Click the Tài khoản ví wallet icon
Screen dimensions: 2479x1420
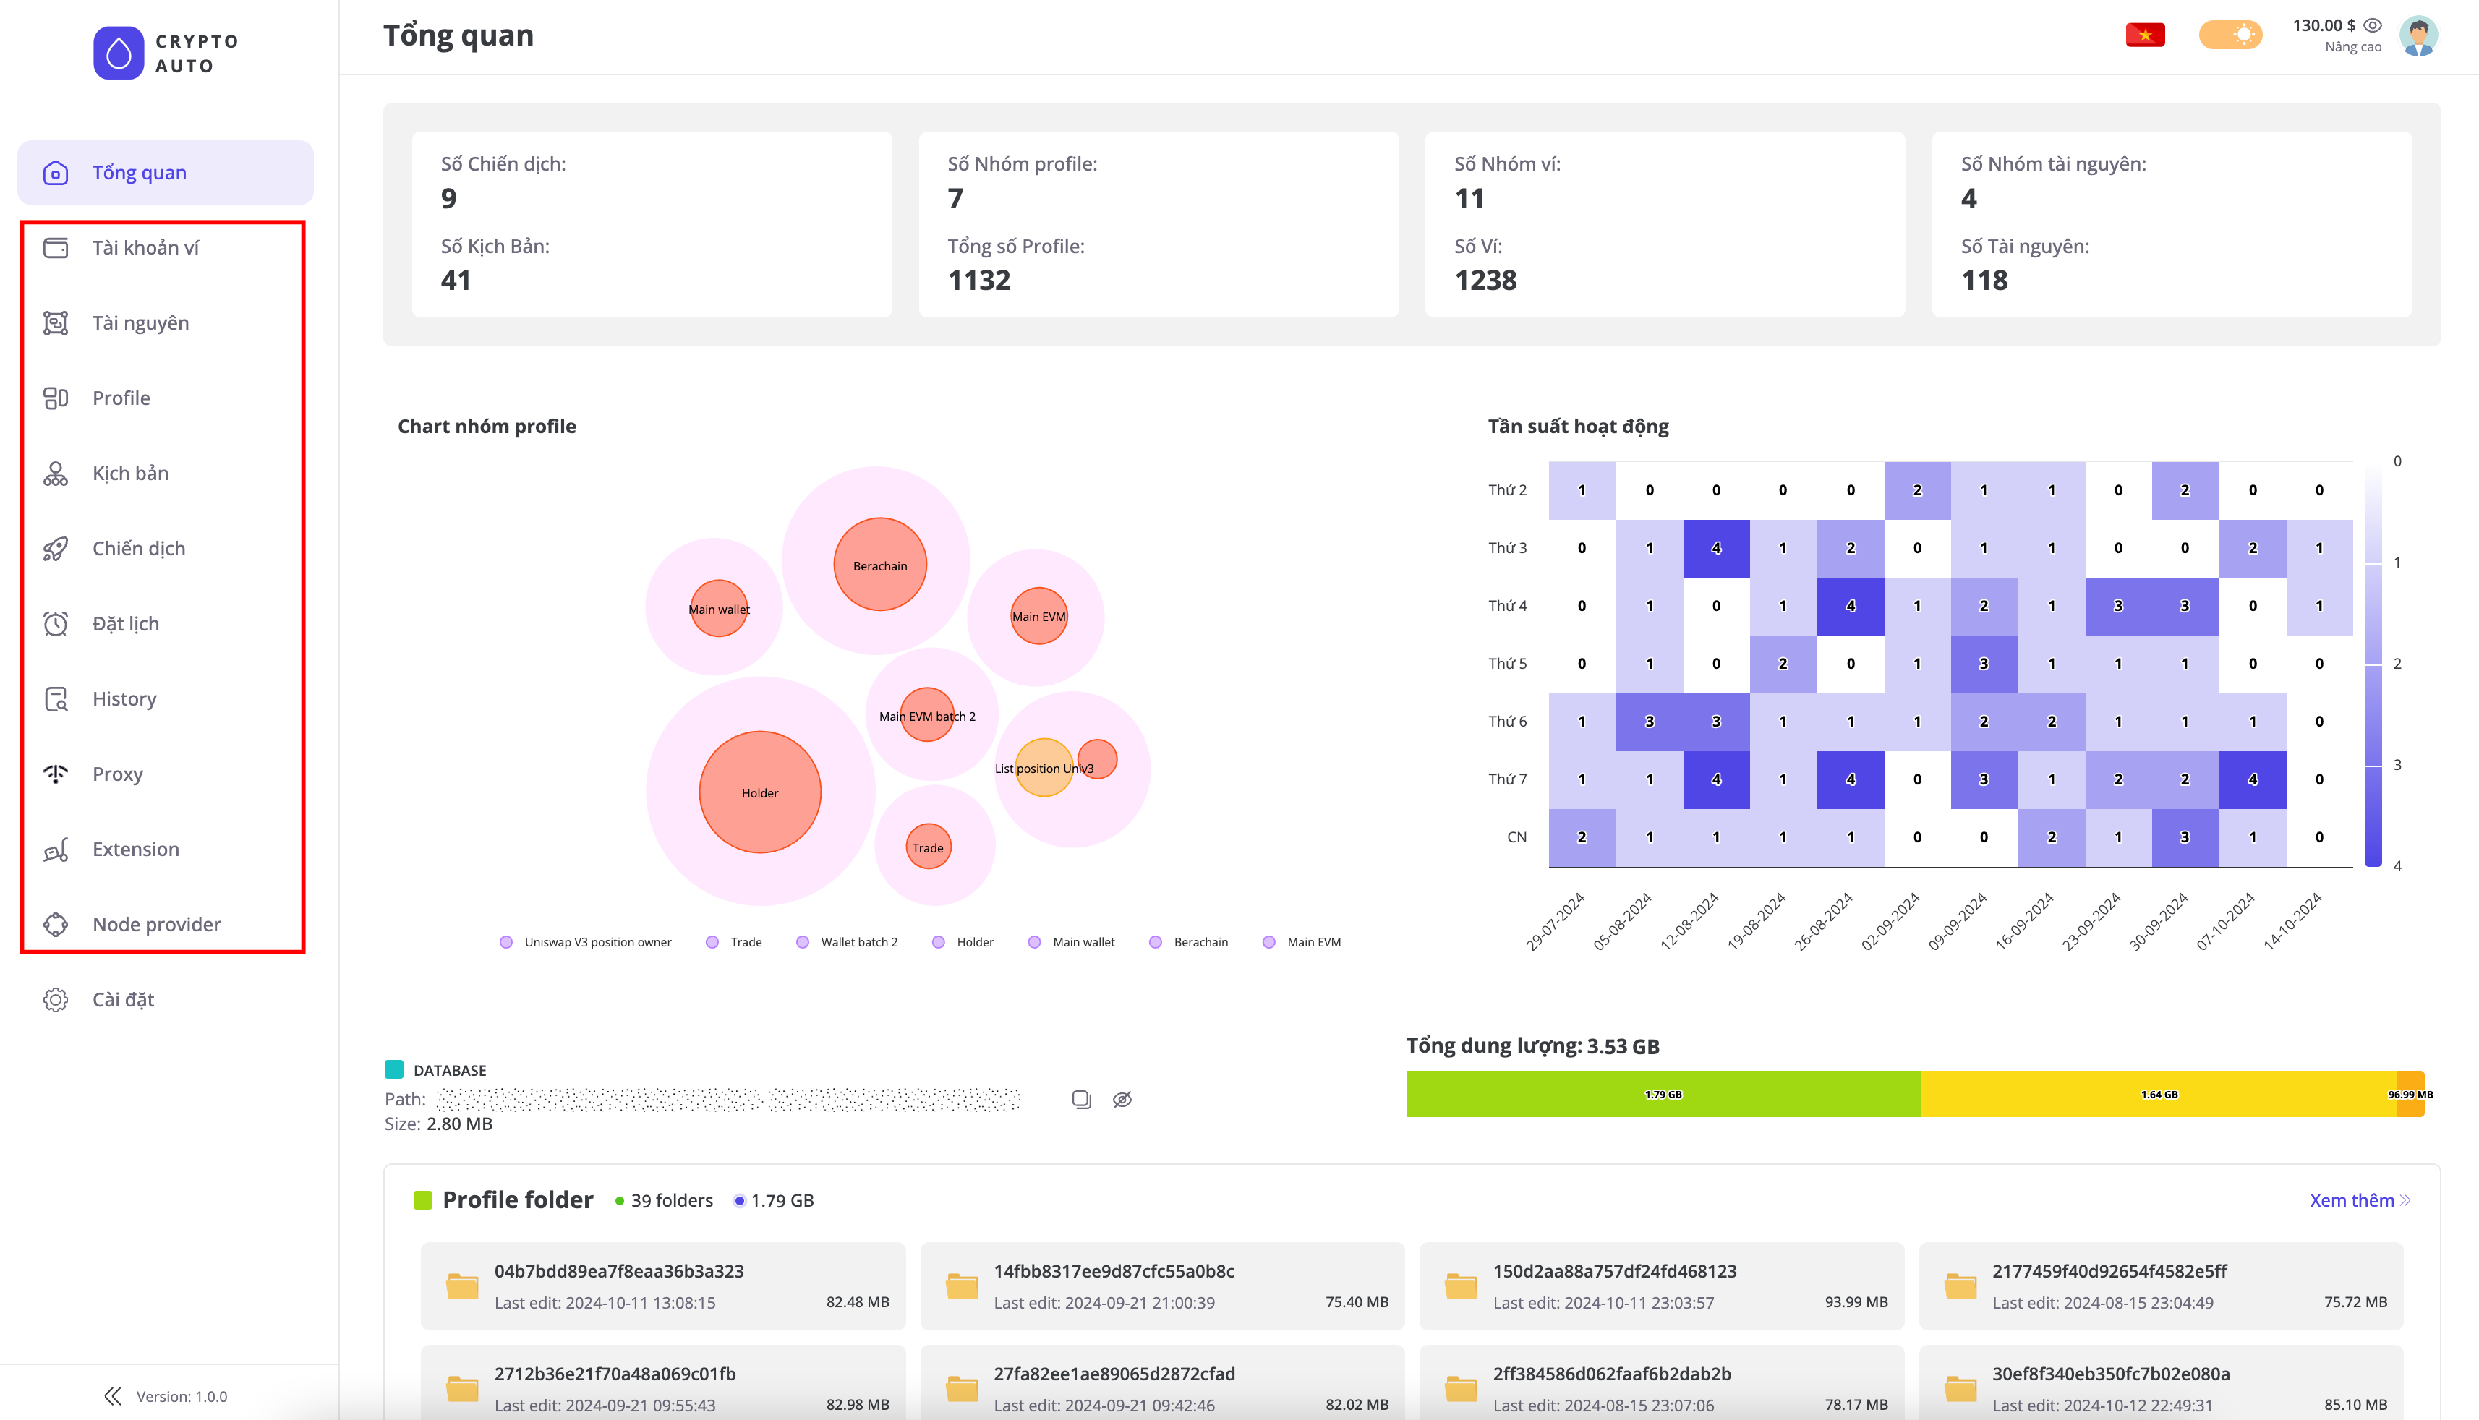click(56, 248)
